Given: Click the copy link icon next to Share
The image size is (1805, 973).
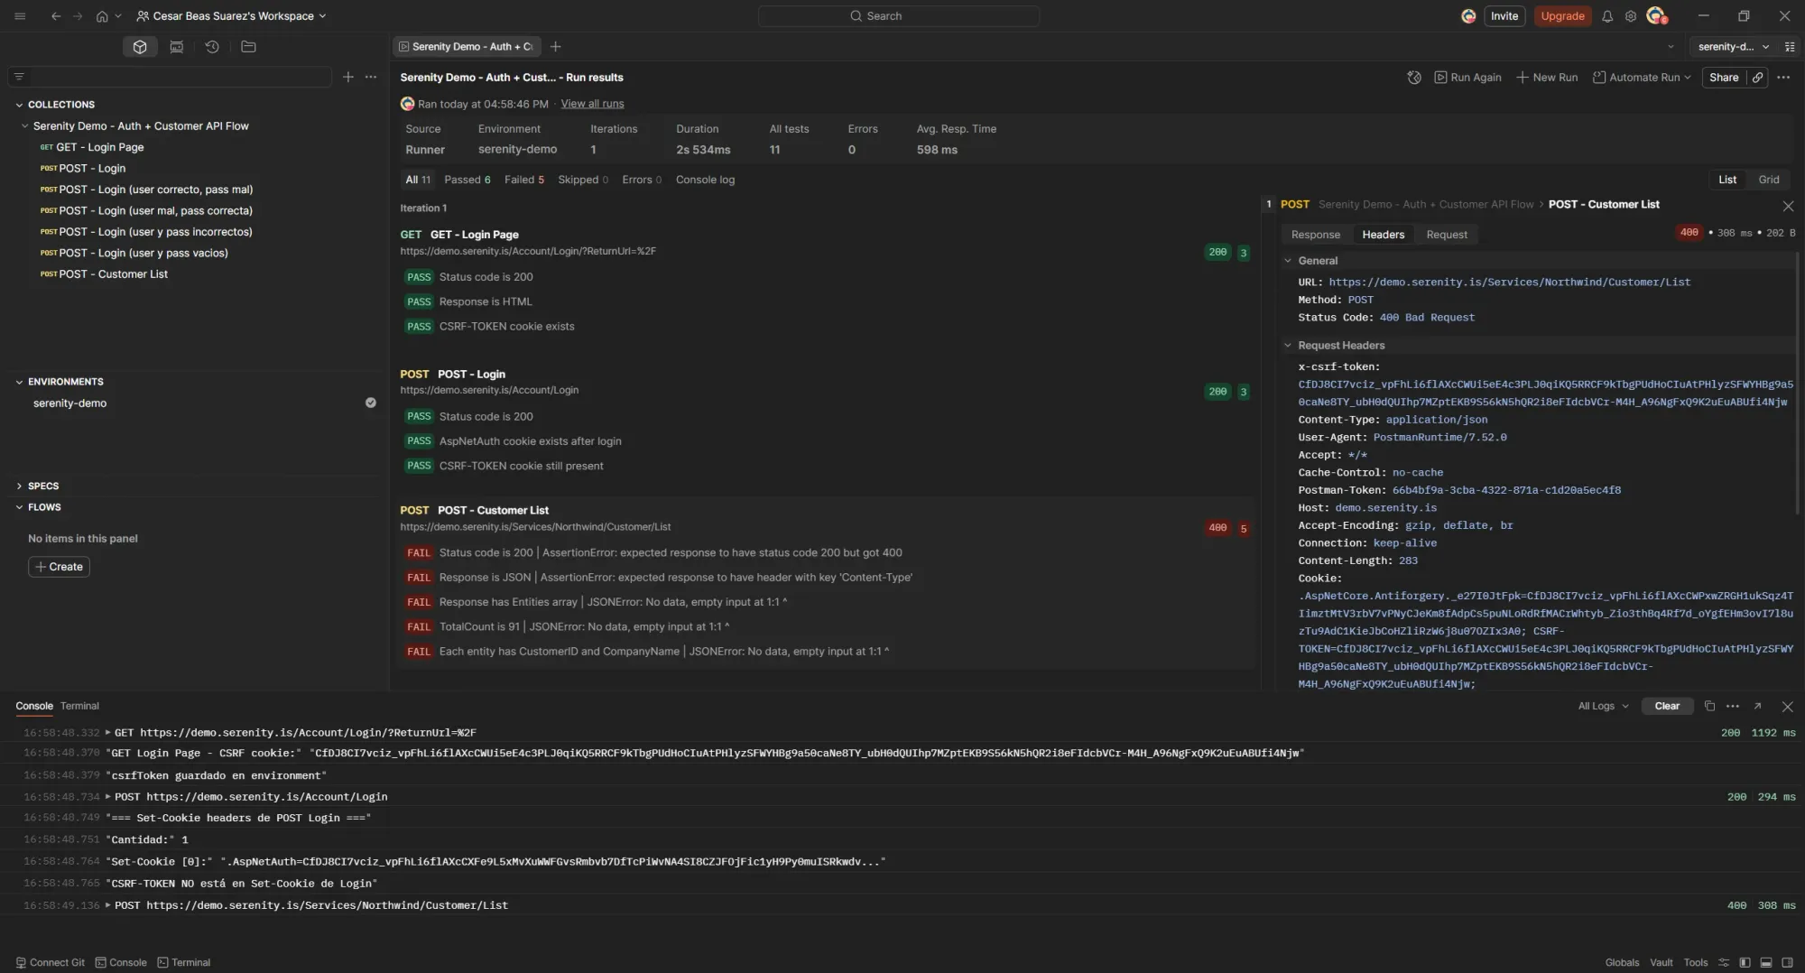Looking at the screenshot, I should 1757,78.
